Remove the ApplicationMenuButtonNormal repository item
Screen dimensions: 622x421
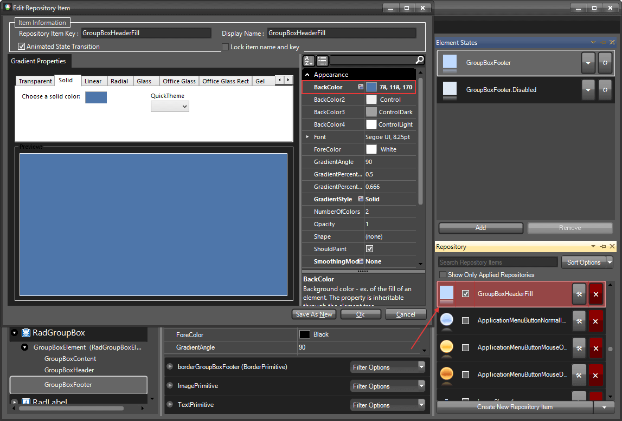[x=596, y=321]
